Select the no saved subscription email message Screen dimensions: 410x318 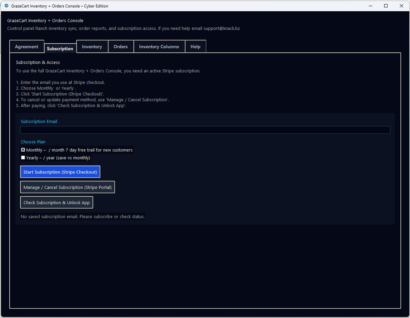click(x=82, y=216)
